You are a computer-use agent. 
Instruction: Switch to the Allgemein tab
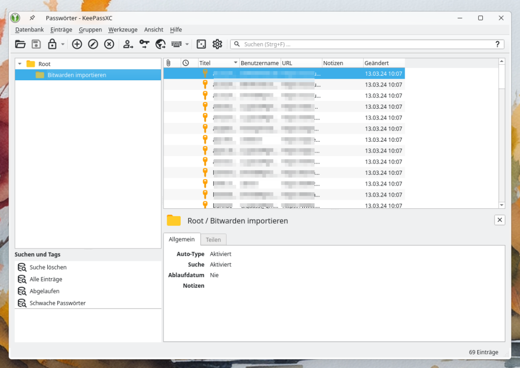182,239
